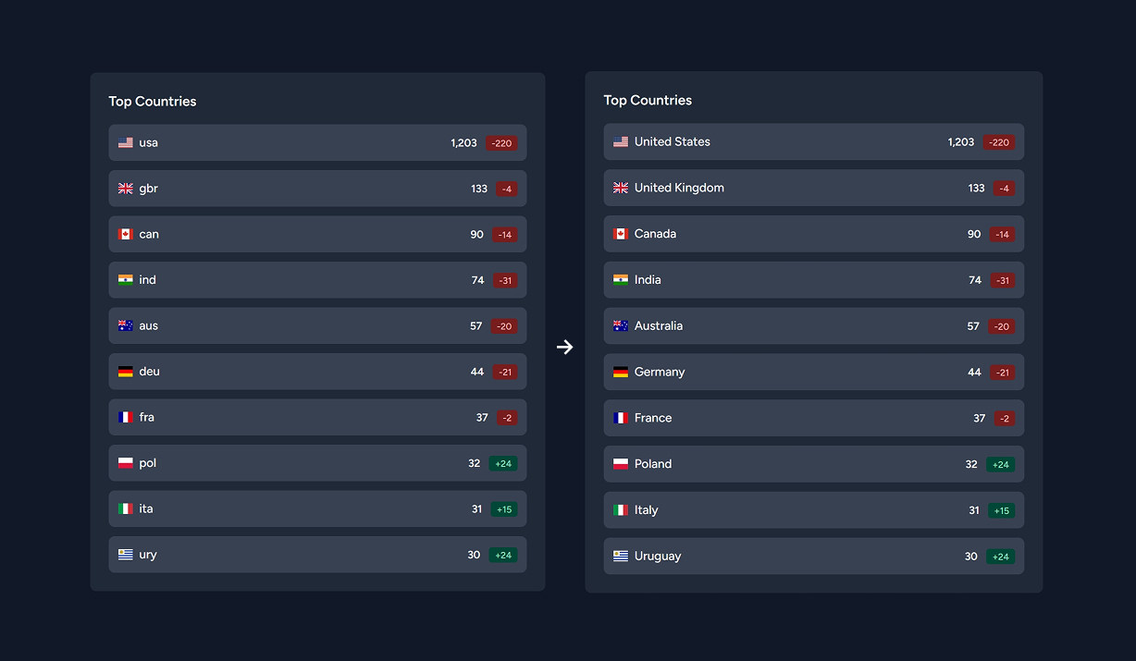Click the Australia flag icon
The image size is (1136, 661).
click(620, 325)
